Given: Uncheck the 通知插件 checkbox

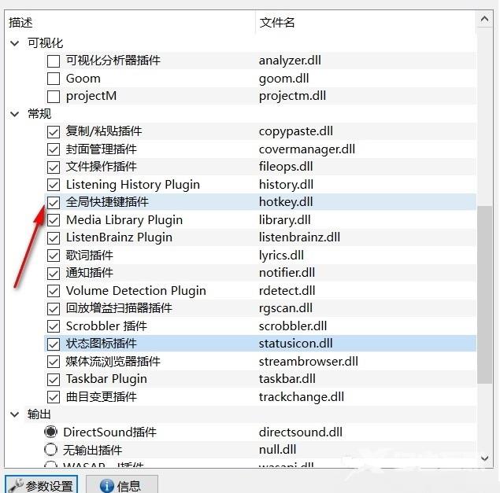Looking at the screenshot, I should [x=54, y=273].
